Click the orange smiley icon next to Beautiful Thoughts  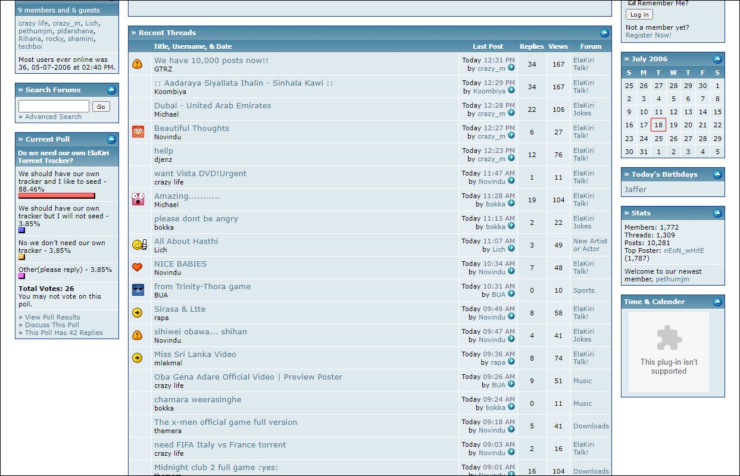[x=138, y=131]
